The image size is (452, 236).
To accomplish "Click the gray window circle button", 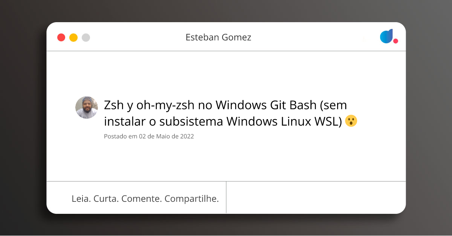I will click(86, 38).
